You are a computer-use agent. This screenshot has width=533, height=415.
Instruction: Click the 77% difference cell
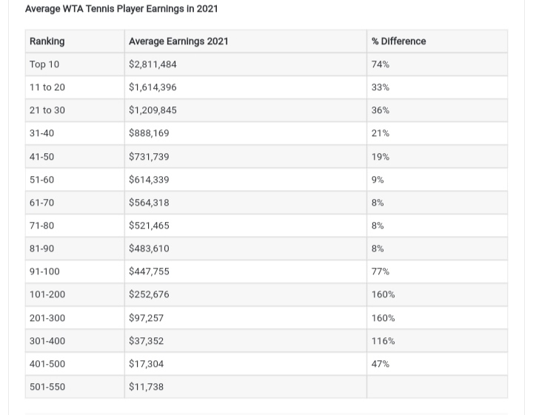tap(438, 271)
